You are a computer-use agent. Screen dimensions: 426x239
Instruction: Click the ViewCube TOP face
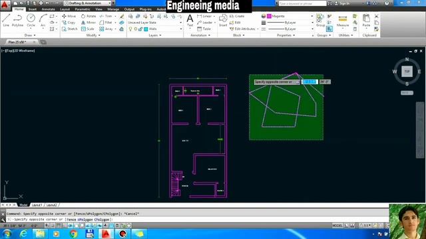(407, 72)
